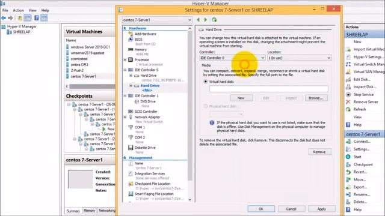Switch to the Summary tab
385x216 pixels.
[73, 211]
